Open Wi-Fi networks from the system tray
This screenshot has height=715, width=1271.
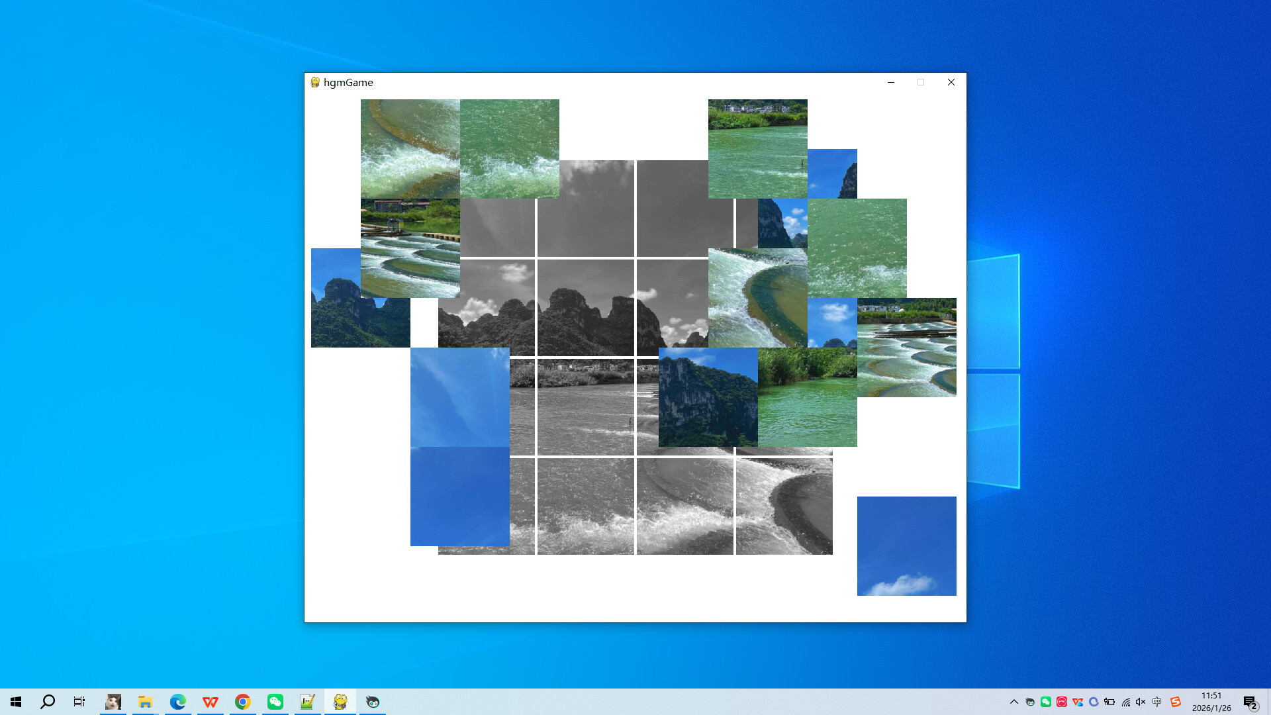(x=1125, y=701)
